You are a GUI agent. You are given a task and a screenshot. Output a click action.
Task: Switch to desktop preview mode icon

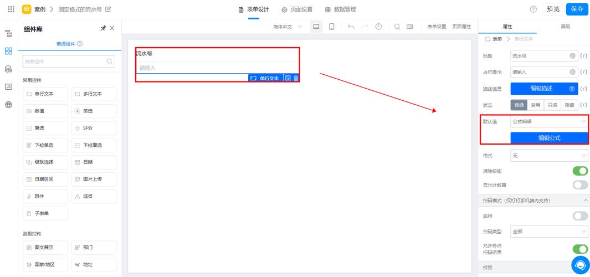(316, 27)
